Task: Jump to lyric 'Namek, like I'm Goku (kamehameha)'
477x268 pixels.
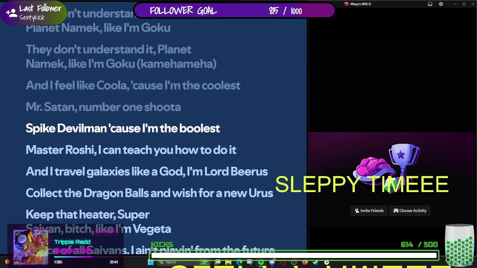Action: (x=121, y=64)
